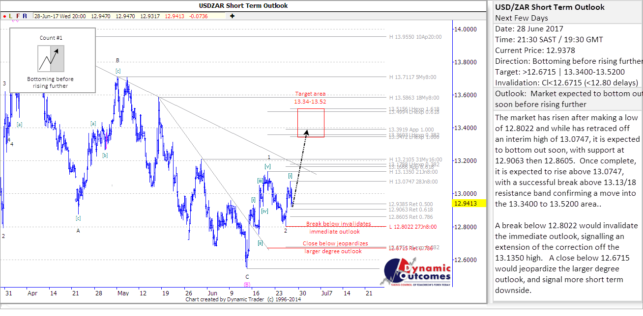Click the Invalidation: Cl<12.6715 line
This screenshot has height=316, width=643.
click(567, 83)
